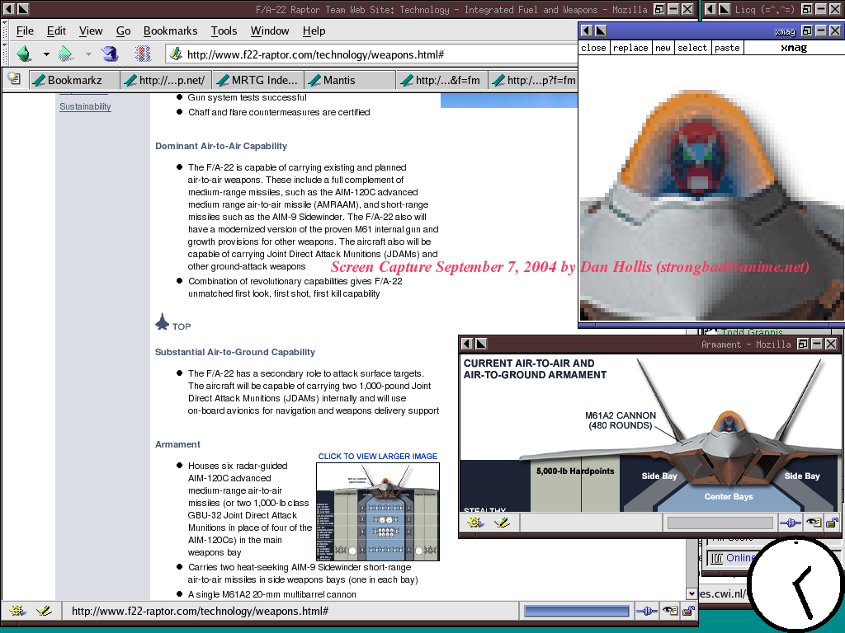Click the Composer icon in Armament window
The image size is (845, 633).
click(501, 523)
